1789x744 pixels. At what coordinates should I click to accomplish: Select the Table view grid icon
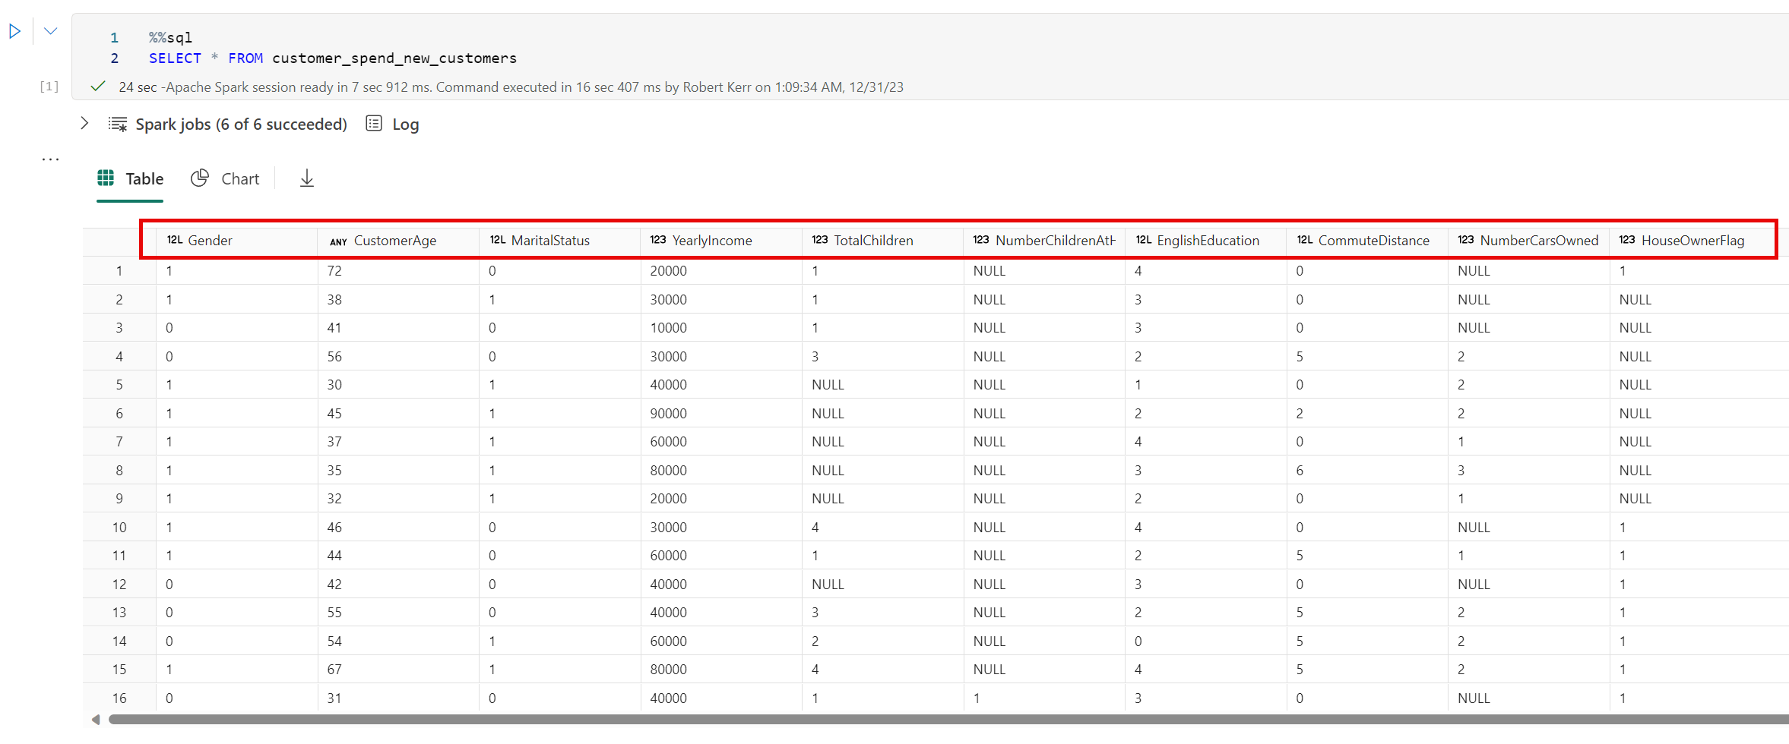(106, 178)
